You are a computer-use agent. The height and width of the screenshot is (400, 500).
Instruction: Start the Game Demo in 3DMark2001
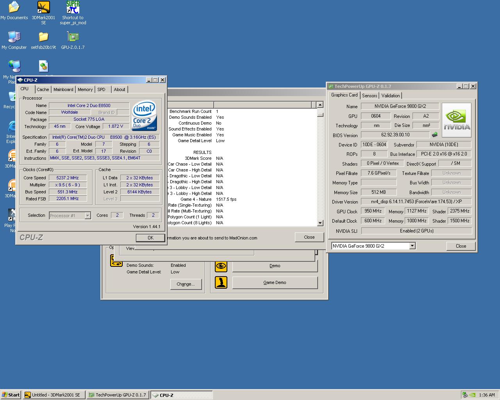275,282
